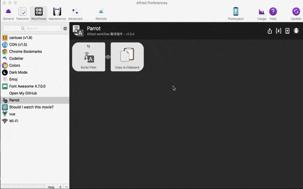
Task: Click the Parrot workflow title
Action: click(x=94, y=28)
